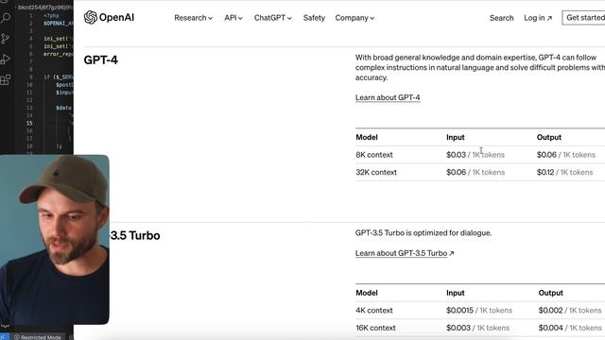The height and width of the screenshot is (340, 605).
Task: Open the Learn about GPT-3.5 Turbo link
Action: (405, 253)
